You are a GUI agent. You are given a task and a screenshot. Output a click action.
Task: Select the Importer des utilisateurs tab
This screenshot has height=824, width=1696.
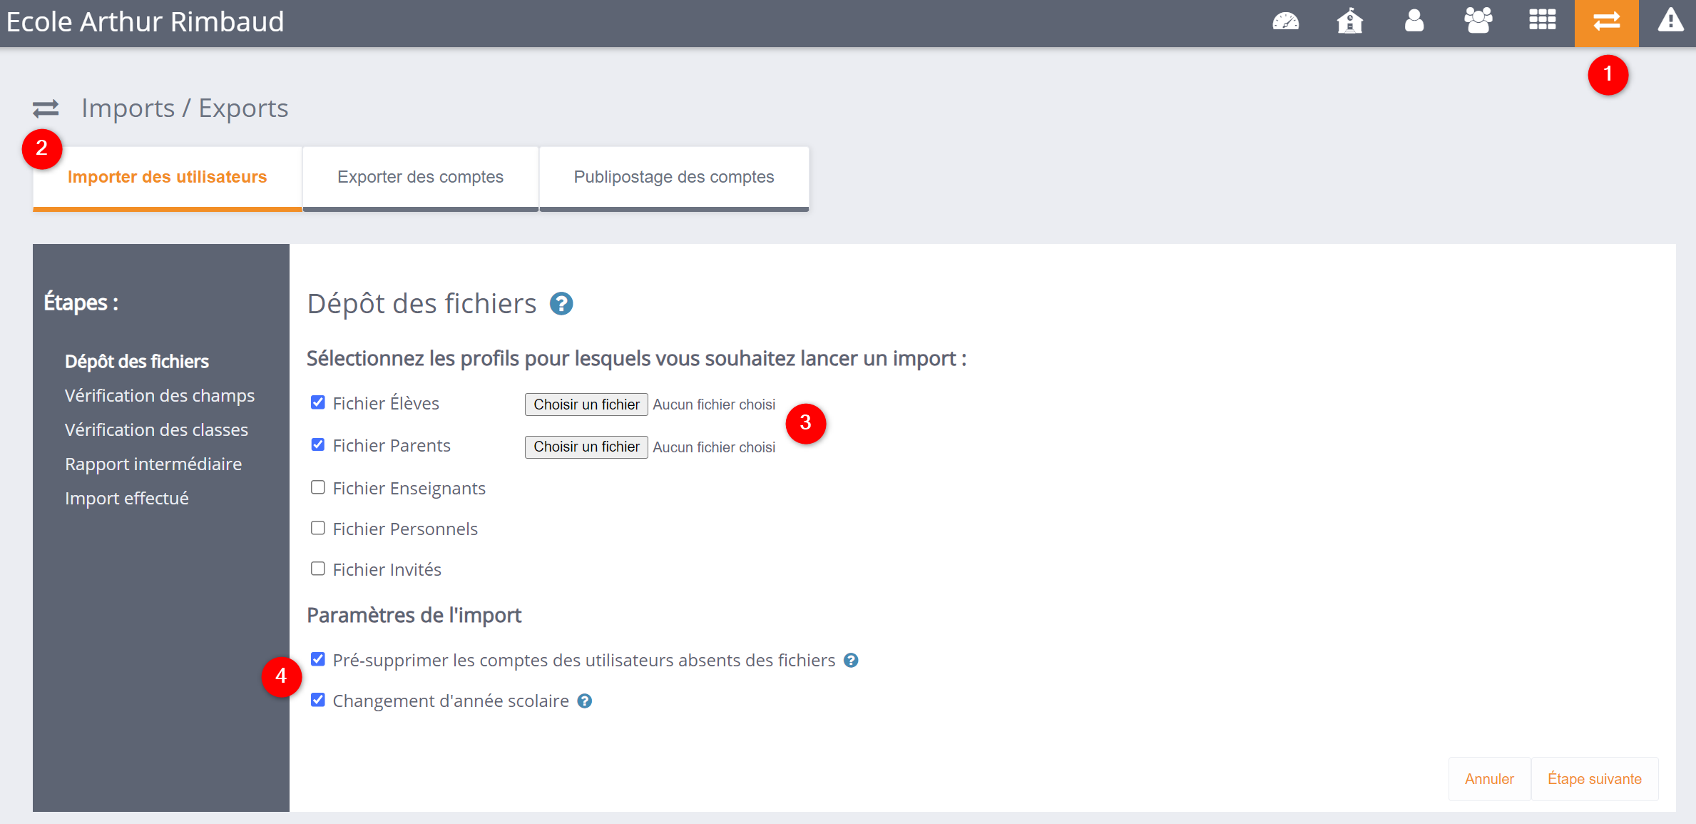167,178
